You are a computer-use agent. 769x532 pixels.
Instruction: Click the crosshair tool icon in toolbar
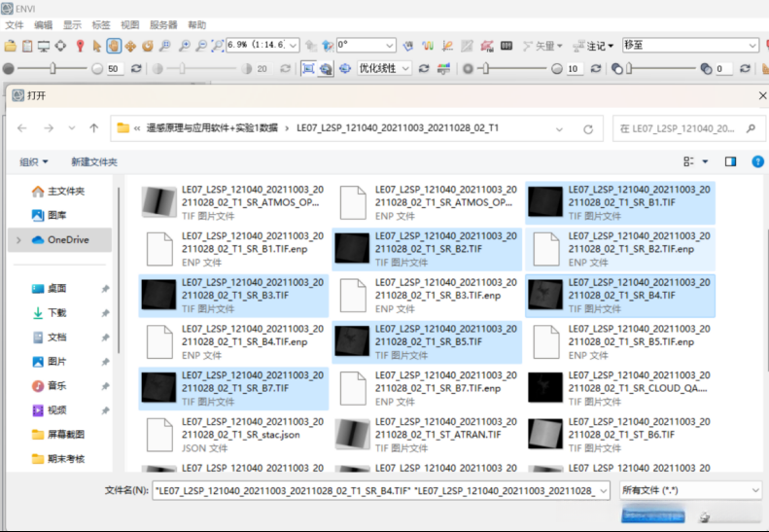click(61, 46)
